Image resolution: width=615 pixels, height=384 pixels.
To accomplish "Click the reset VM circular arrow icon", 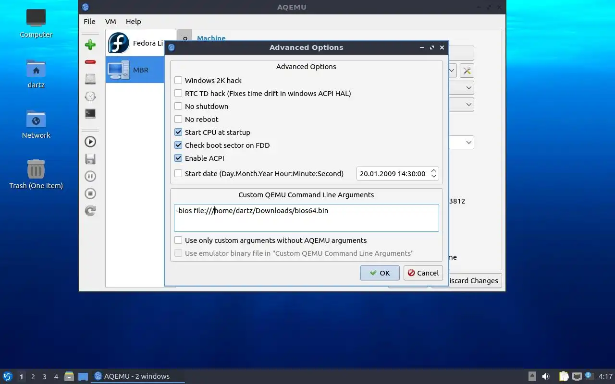I will [90, 211].
